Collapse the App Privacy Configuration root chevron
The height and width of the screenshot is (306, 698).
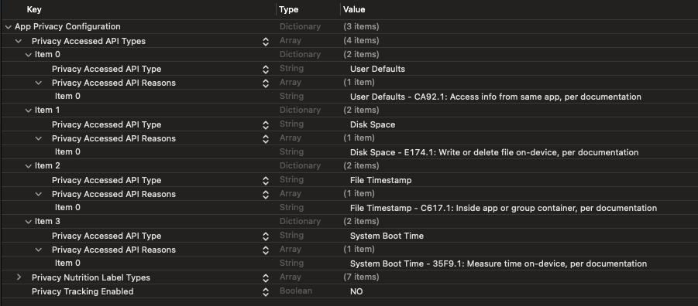pyautogui.click(x=8, y=27)
